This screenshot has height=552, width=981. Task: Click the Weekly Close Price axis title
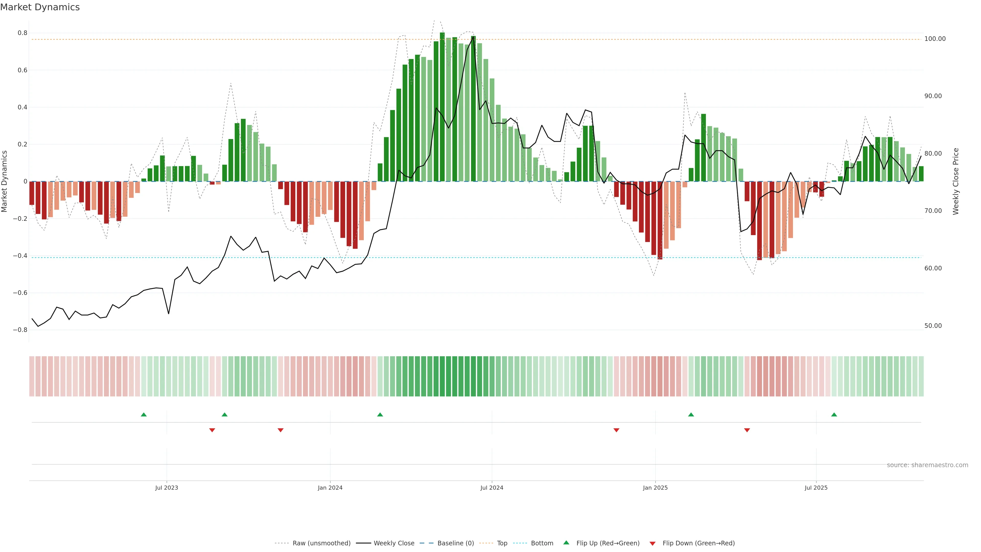click(955, 181)
